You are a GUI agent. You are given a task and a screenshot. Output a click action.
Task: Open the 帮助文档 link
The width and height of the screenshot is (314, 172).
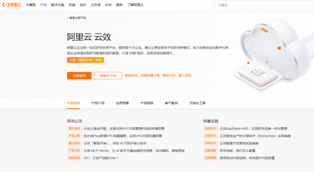click(169, 75)
